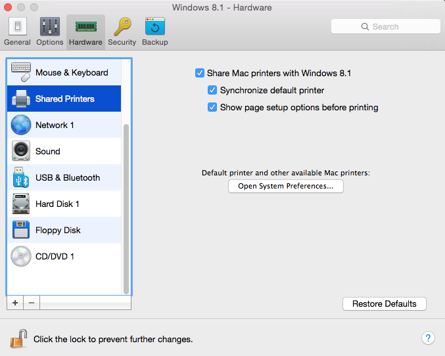Click the USB & Bluetooth icon
Viewport: 445px width, 356px height.
[x=21, y=177]
